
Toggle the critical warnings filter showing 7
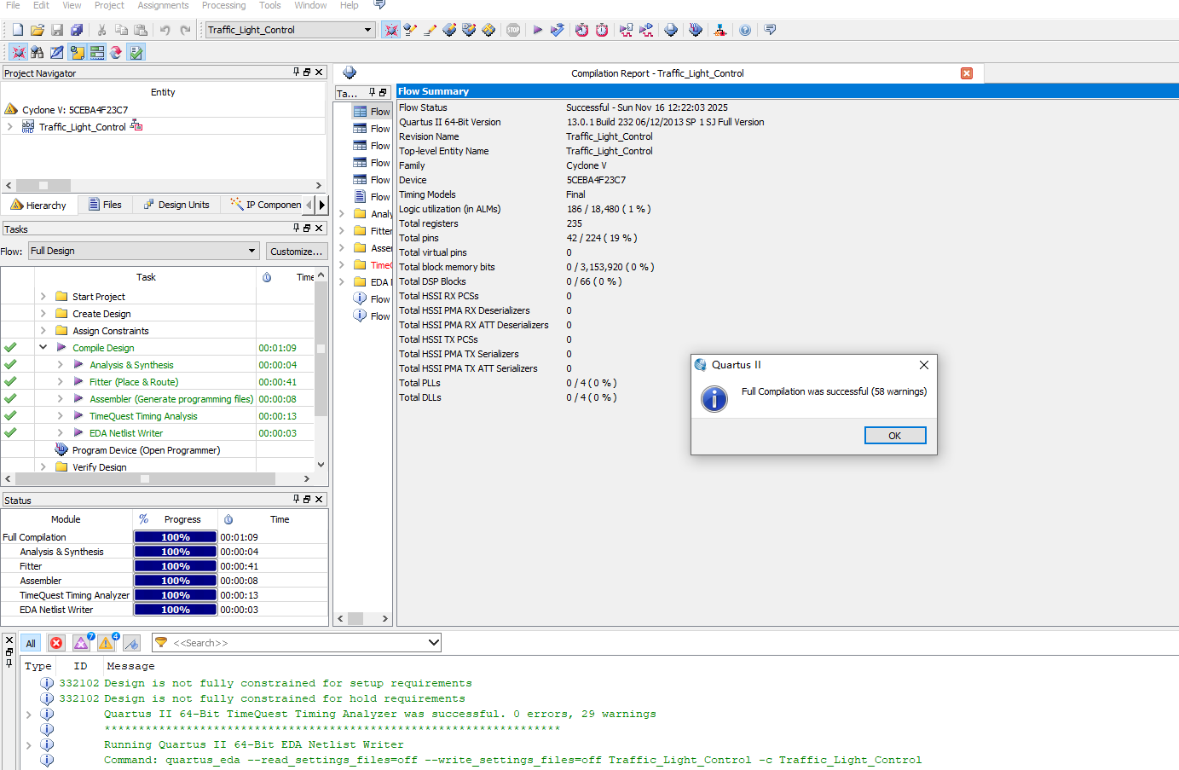click(x=83, y=642)
